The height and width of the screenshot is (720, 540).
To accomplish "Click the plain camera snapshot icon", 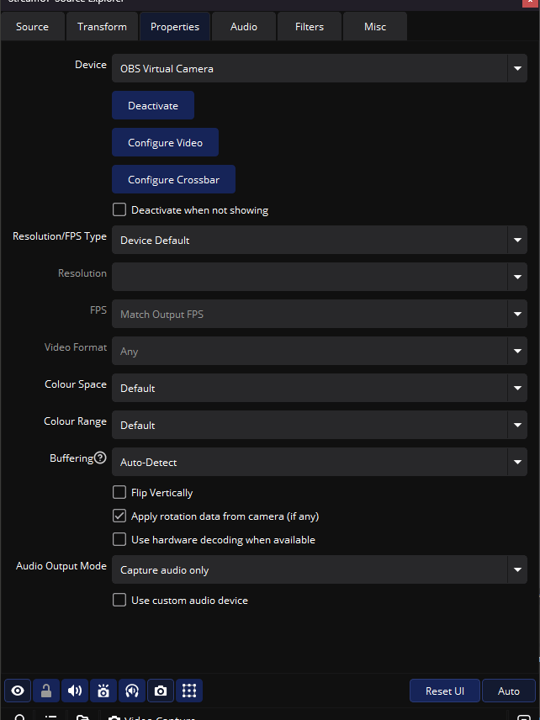I will click(x=161, y=691).
